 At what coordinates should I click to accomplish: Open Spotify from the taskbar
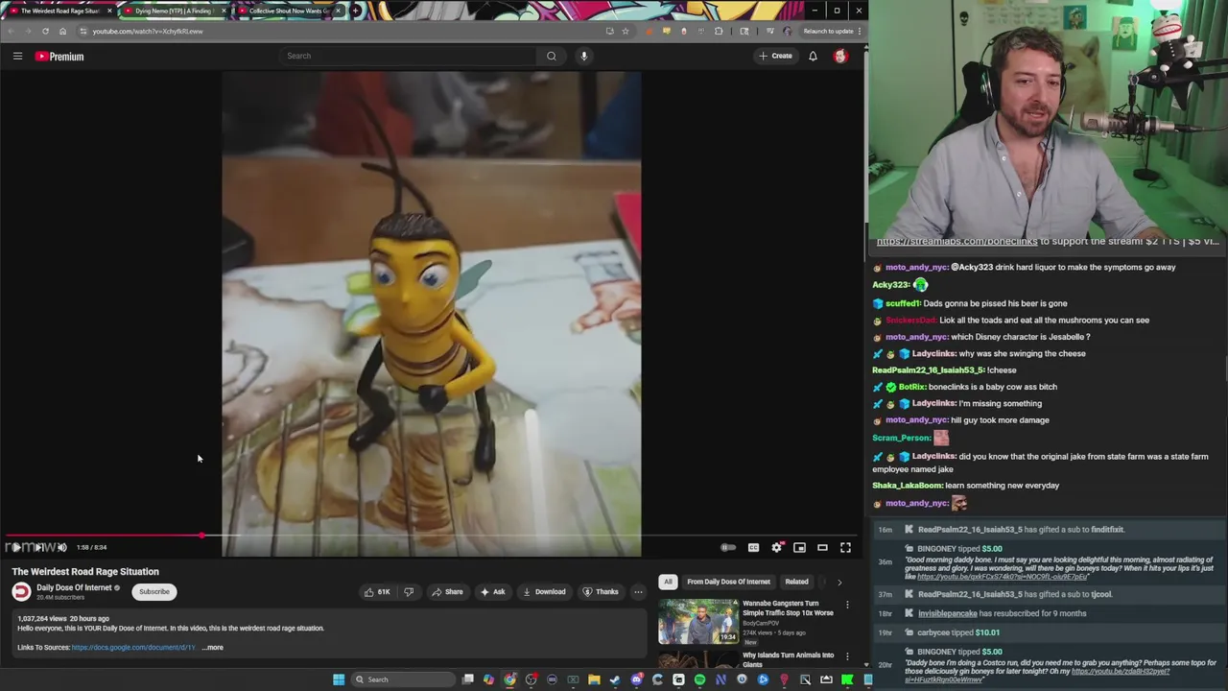[x=699, y=679]
